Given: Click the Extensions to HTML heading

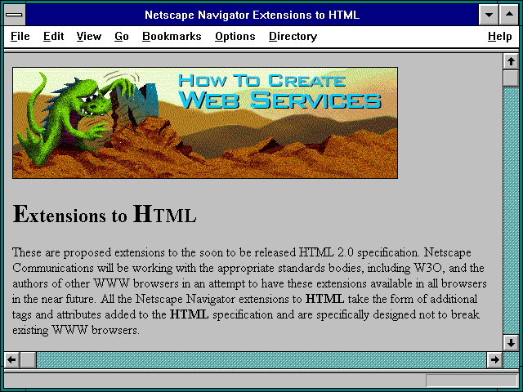Looking at the screenshot, I should click(x=105, y=214).
